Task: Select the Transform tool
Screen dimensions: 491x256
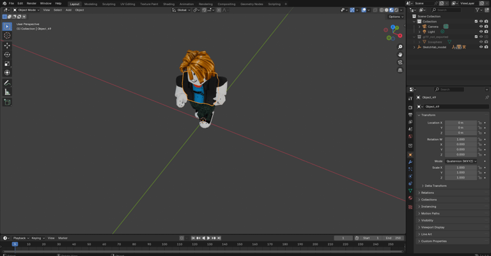Action: 7,73
